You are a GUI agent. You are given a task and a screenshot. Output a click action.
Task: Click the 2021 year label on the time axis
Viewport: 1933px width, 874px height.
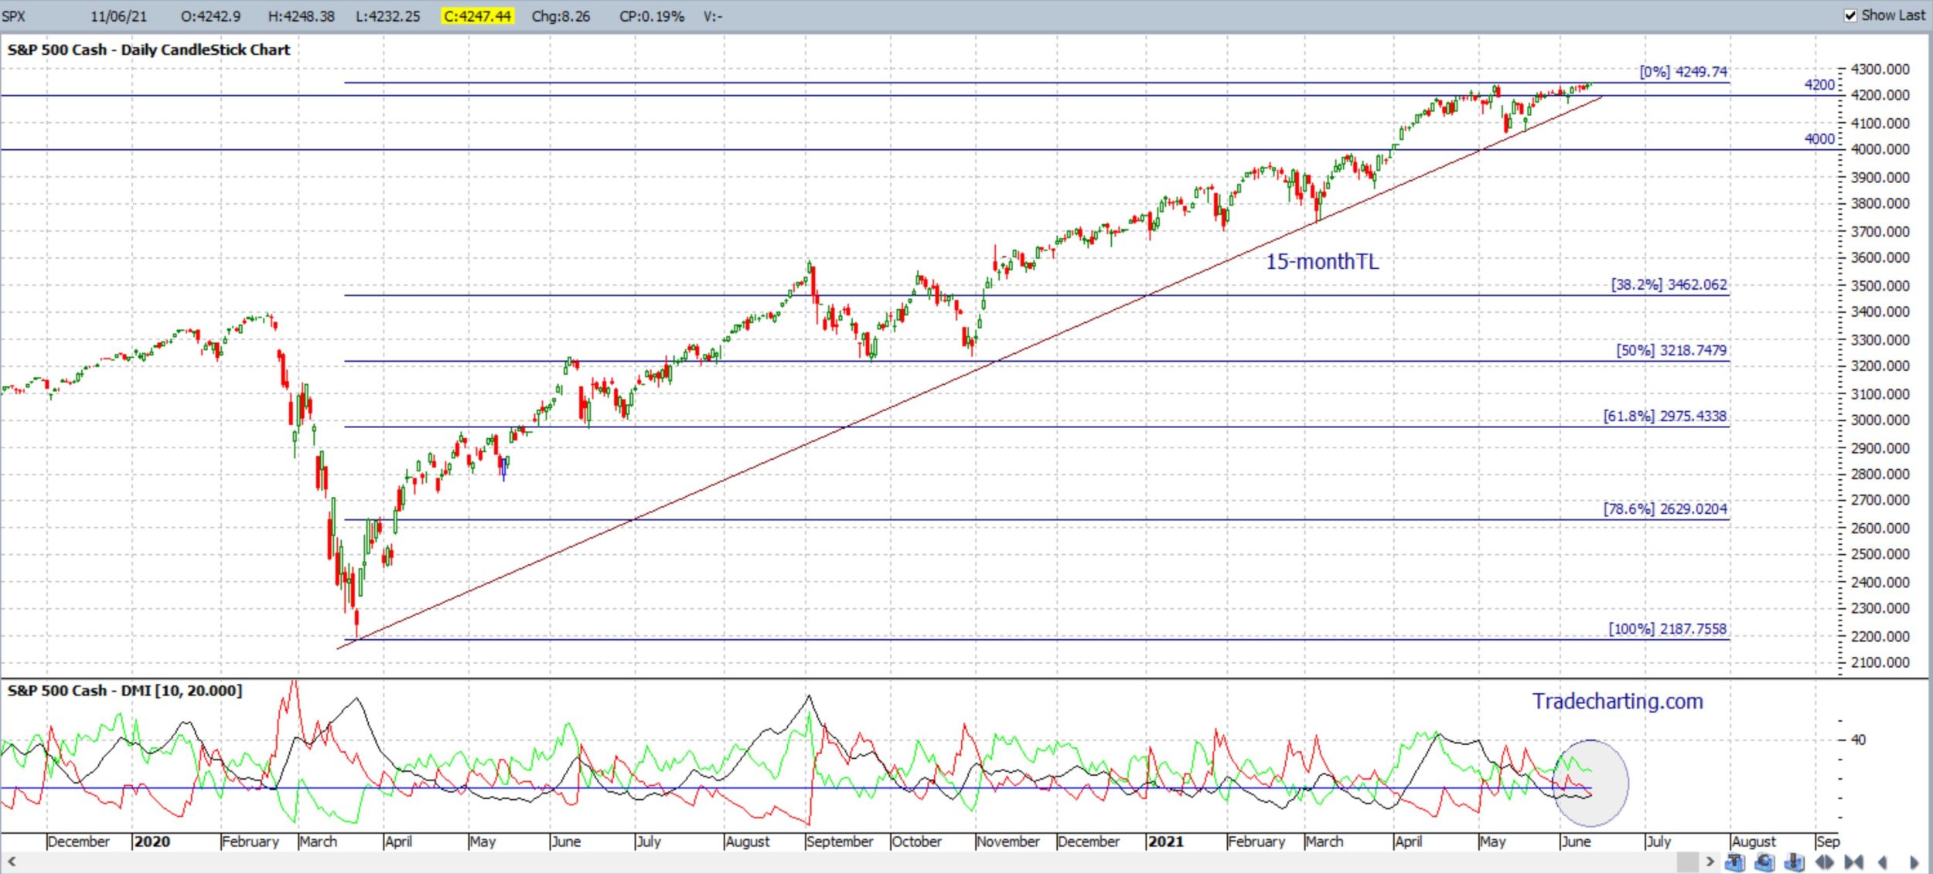click(x=1165, y=841)
